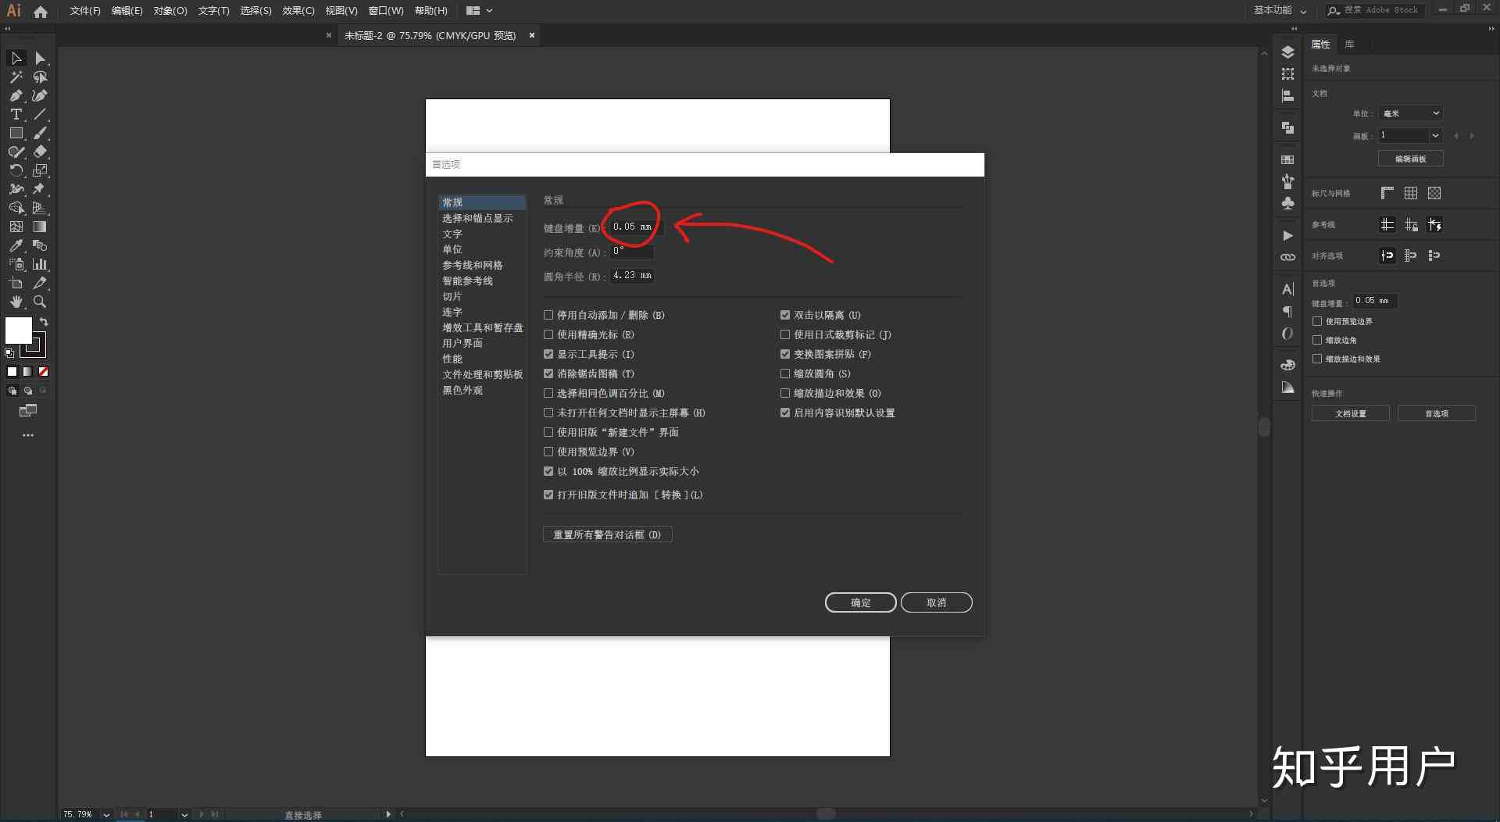1500x822 pixels.
Task: Click 编辑画板 button
Action: [x=1410, y=159]
